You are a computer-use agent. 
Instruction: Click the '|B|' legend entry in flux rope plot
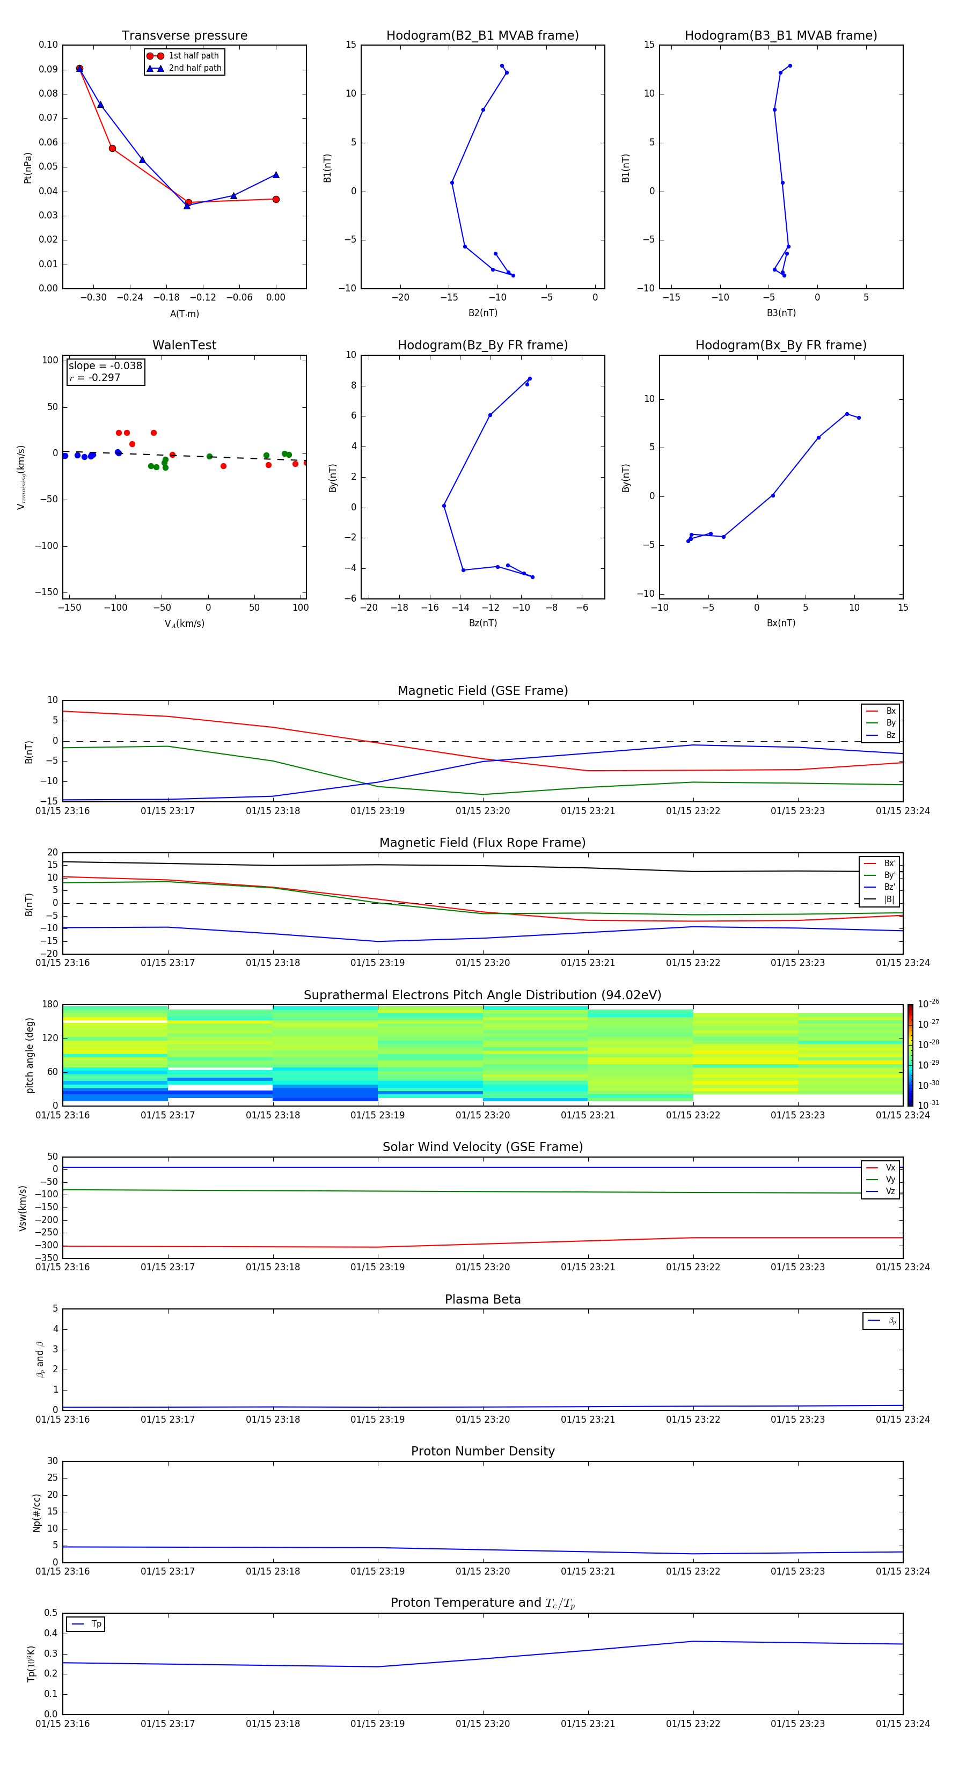coord(880,899)
